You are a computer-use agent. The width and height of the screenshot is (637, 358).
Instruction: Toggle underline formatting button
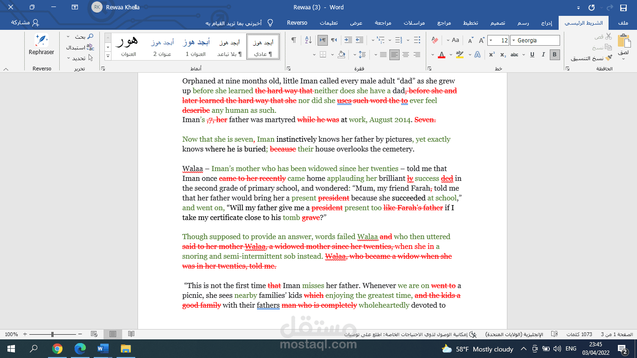coord(532,55)
